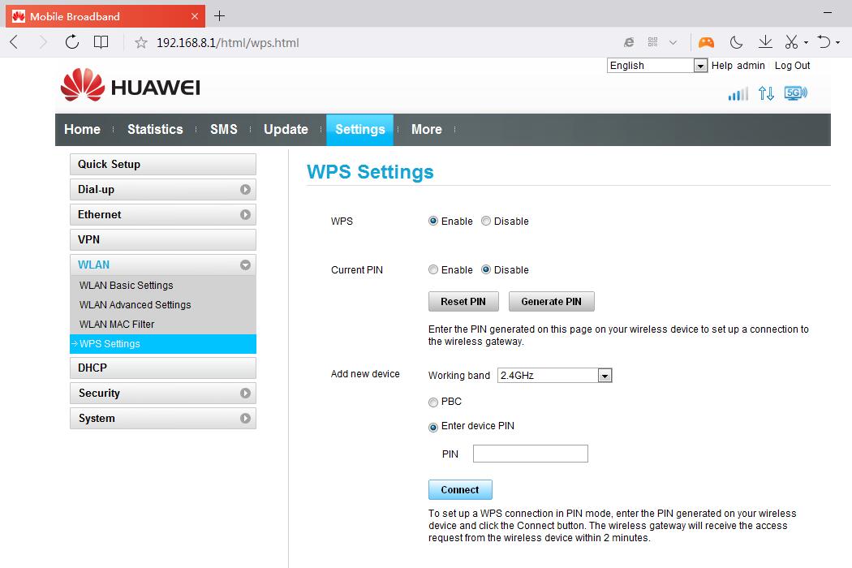Open the bookmarks book icon
The image size is (852, 568).
[101, 42]
